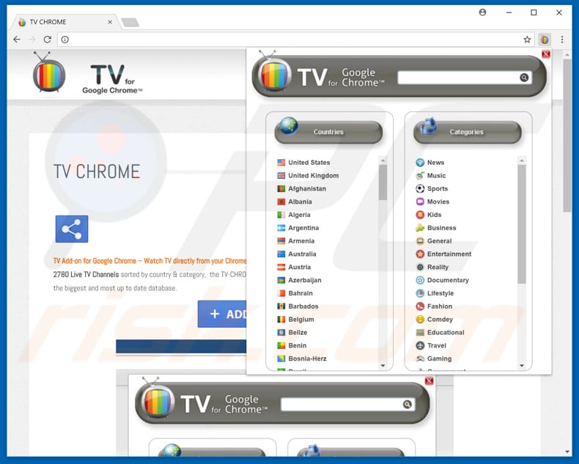
Task: Close the TV CHROME browser tab
Action: click(110, 22)
